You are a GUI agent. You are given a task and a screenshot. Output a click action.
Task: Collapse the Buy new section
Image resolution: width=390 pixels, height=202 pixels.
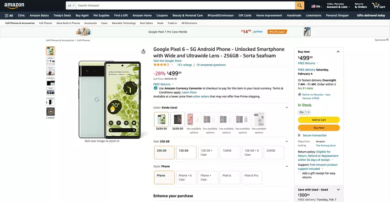(338, 52)
